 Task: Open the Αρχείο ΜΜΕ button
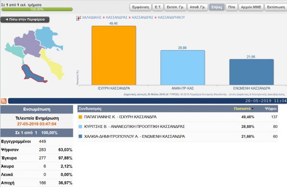(251, 7)
